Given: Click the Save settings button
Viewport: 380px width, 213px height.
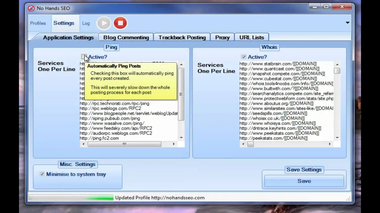Looking at the screenshot, I should tap(304, 181).
